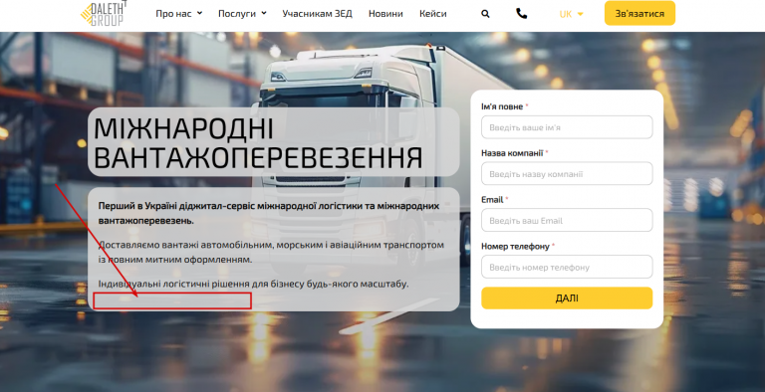Open the Кейси menu item
Screen dimensions: 765x392
coord(432,14)
